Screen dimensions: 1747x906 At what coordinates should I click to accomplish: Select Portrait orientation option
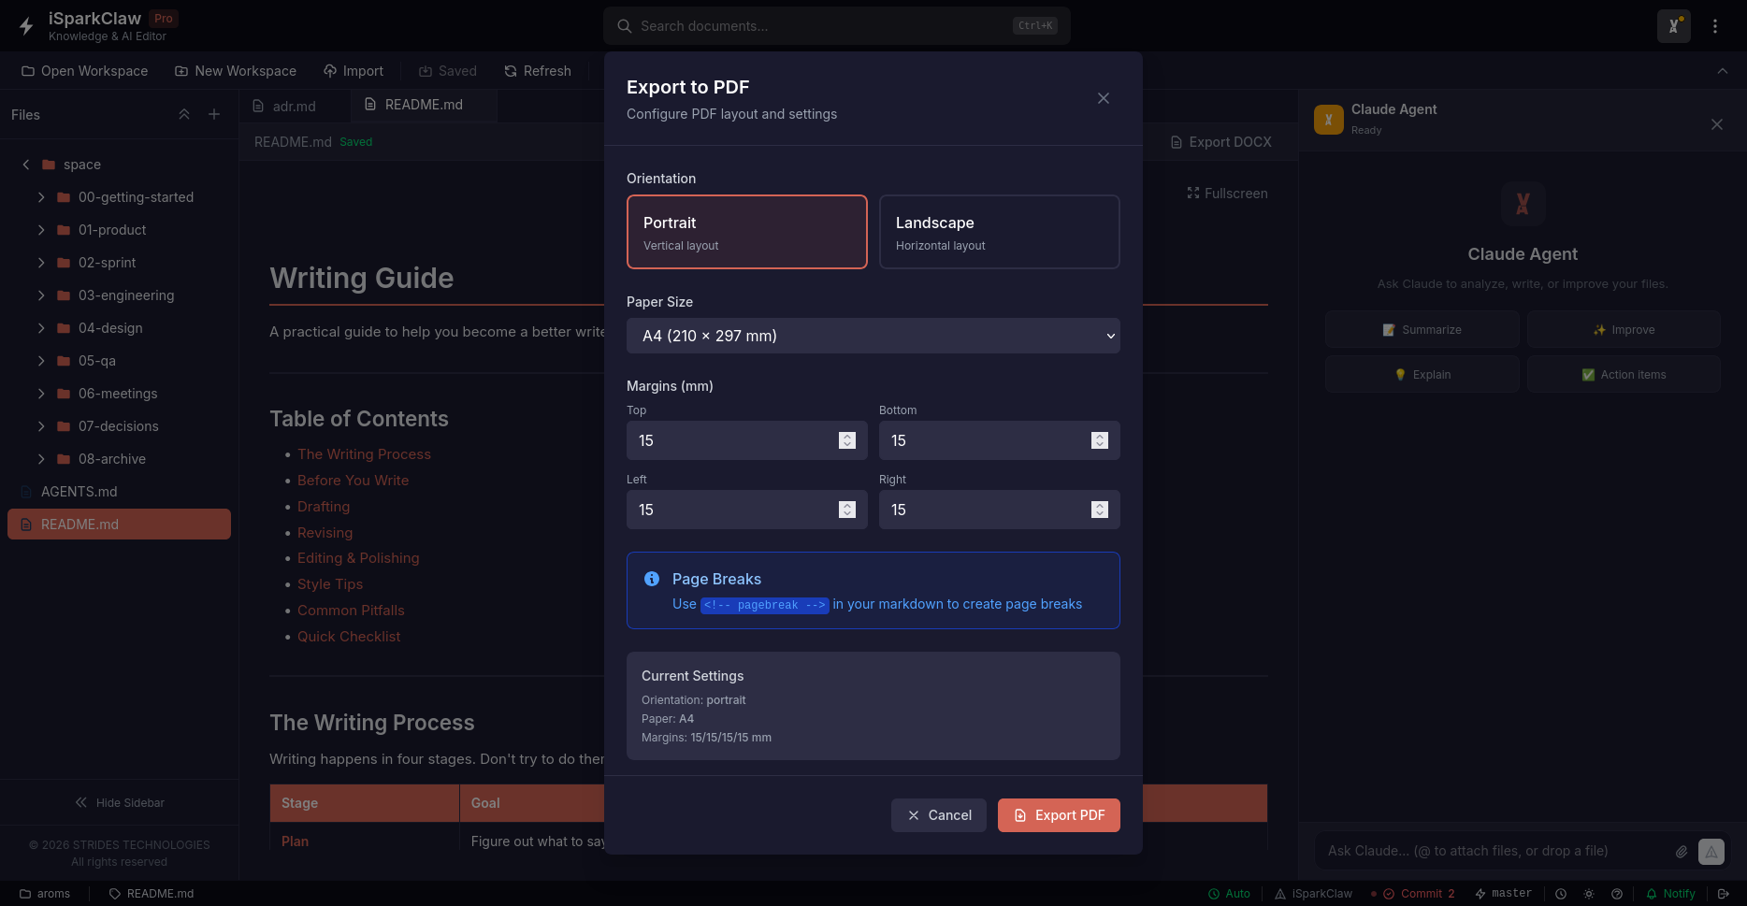746,232
